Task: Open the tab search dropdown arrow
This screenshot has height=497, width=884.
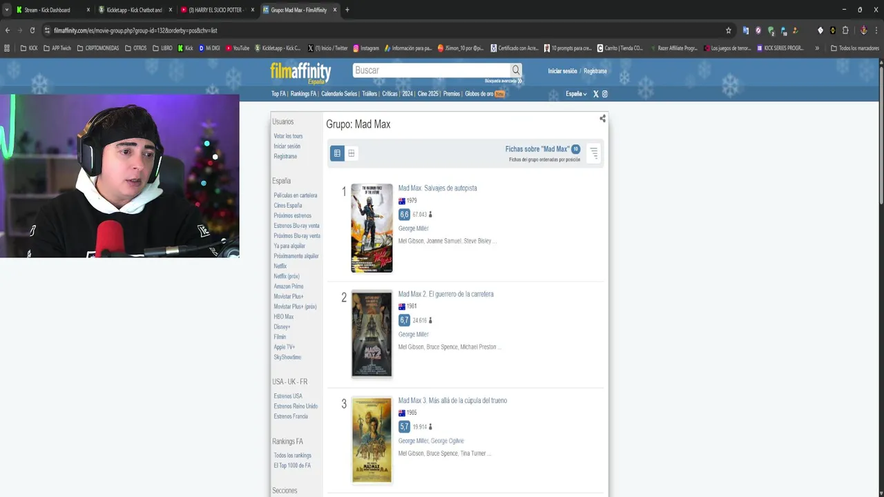Action: pyautogui.click(x=6, y=10)
